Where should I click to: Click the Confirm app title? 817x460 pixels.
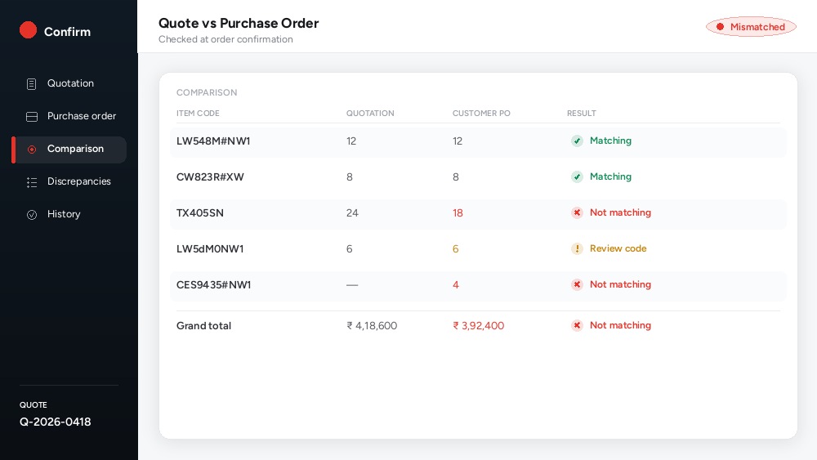(x=67, y=32)
